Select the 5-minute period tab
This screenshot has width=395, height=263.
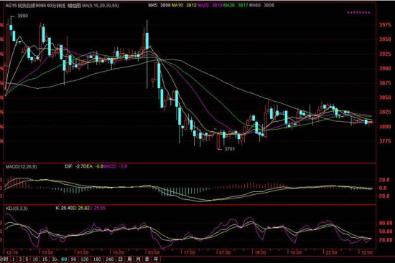tap(27, 259)
